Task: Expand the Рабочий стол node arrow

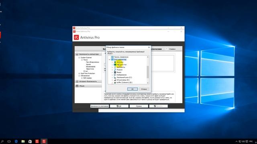Action: coord(112,65)
